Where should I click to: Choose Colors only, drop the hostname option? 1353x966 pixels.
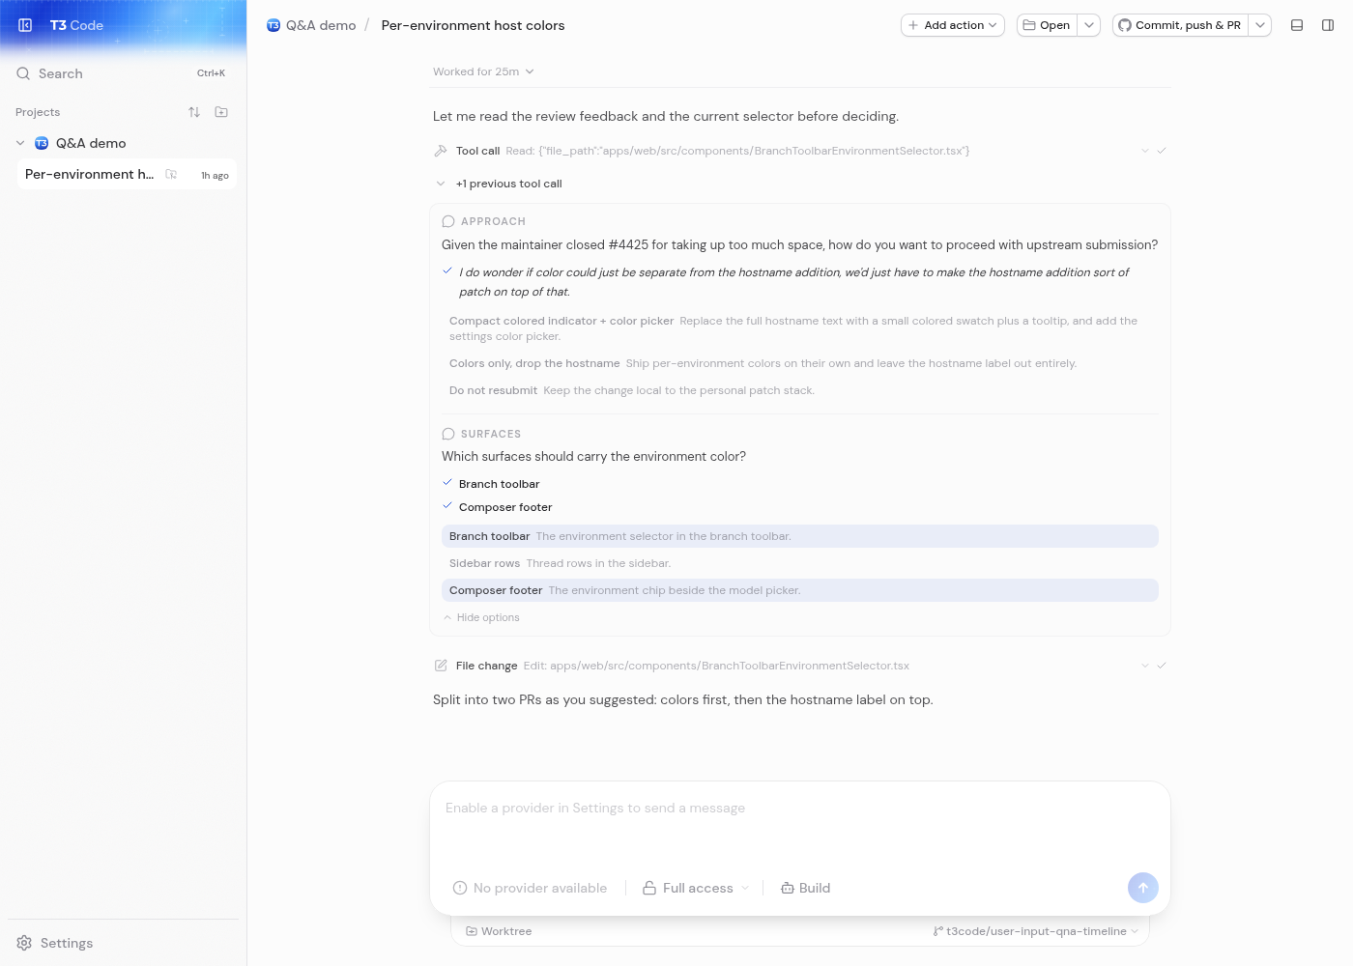click(800, 363)
